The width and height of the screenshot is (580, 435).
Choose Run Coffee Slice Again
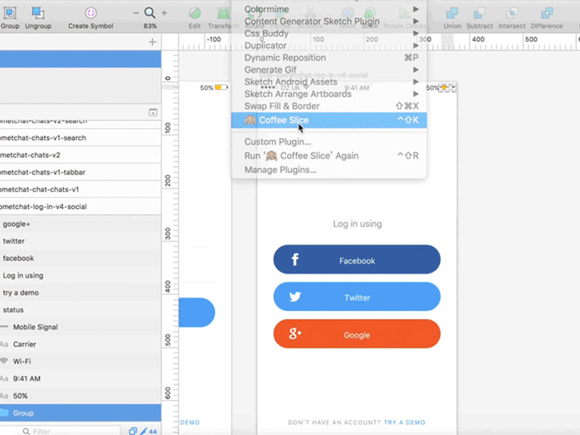(329, 156)
